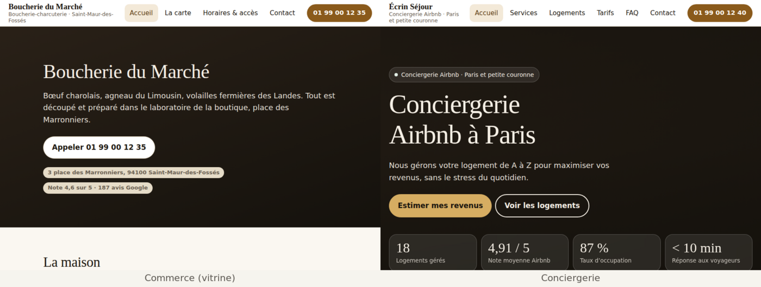Click the 4,91 / 5 Note moyenne card
The image size is (761, 287).
tap(525, 253)
